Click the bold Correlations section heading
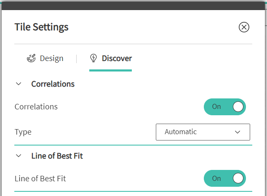 click(x=53, y=84)
